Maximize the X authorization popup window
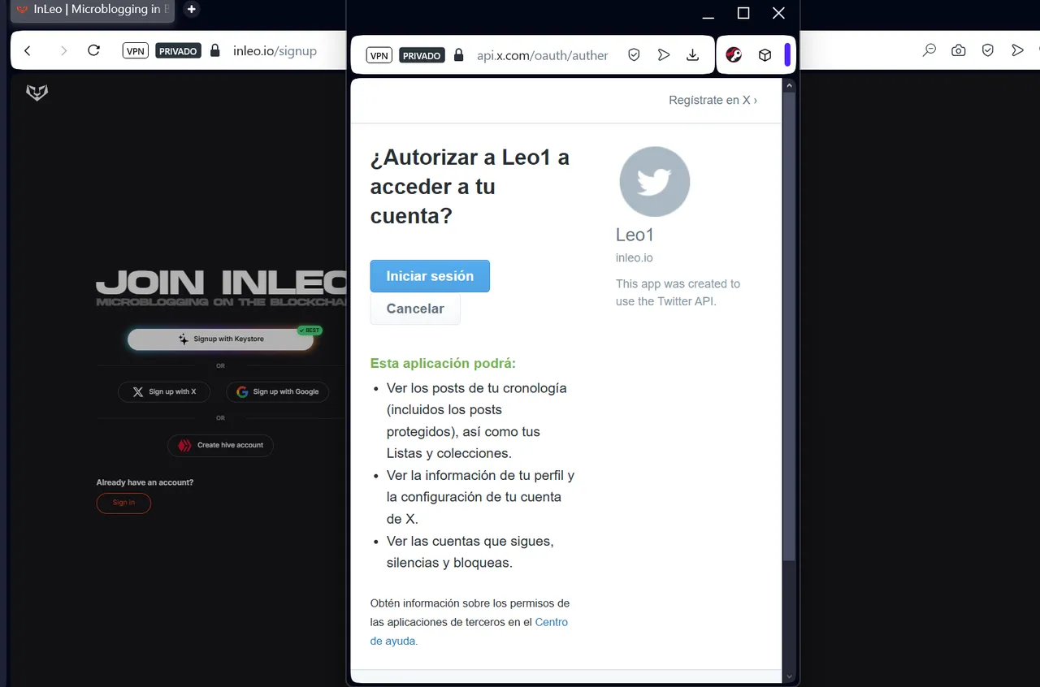The height and width of the screenshot is (687, 1040). (743, 13)
